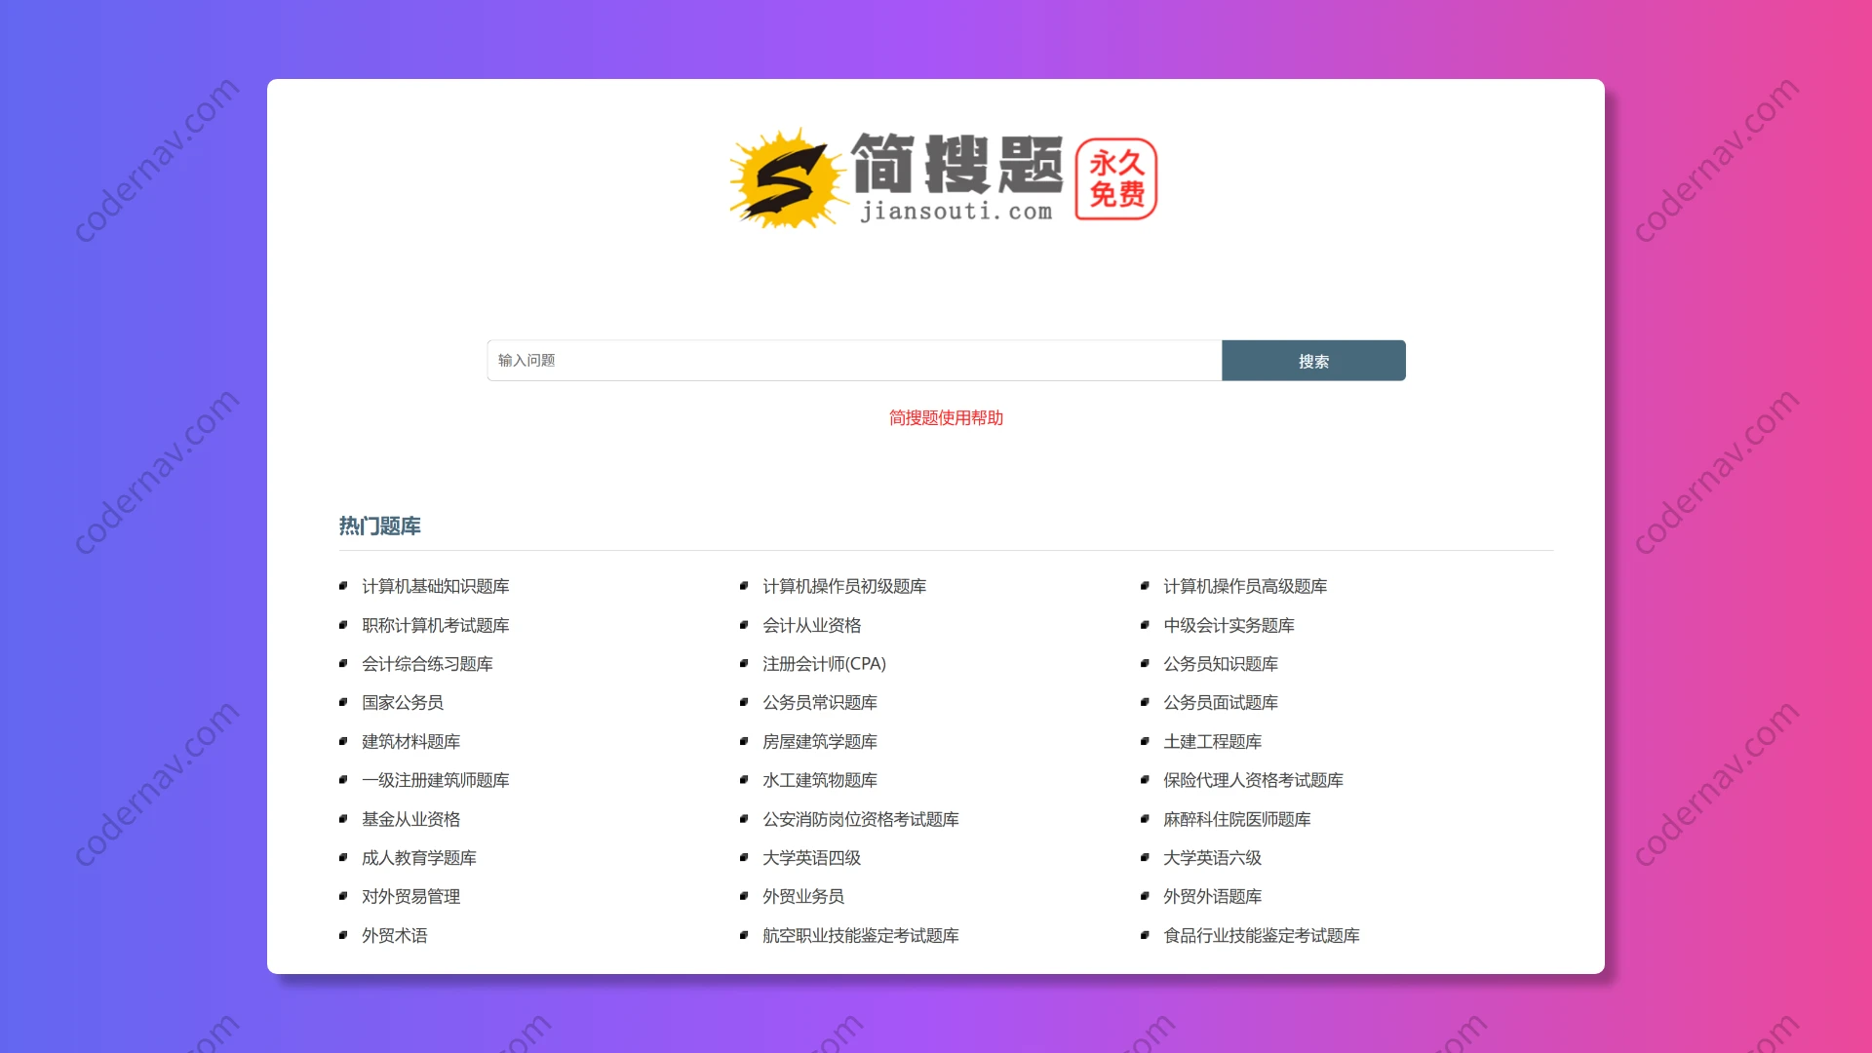
Task: Click the pencil icon beside 会计从业资格
Action: [744, 625]
